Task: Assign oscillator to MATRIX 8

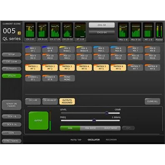Action: pos(152,67)
